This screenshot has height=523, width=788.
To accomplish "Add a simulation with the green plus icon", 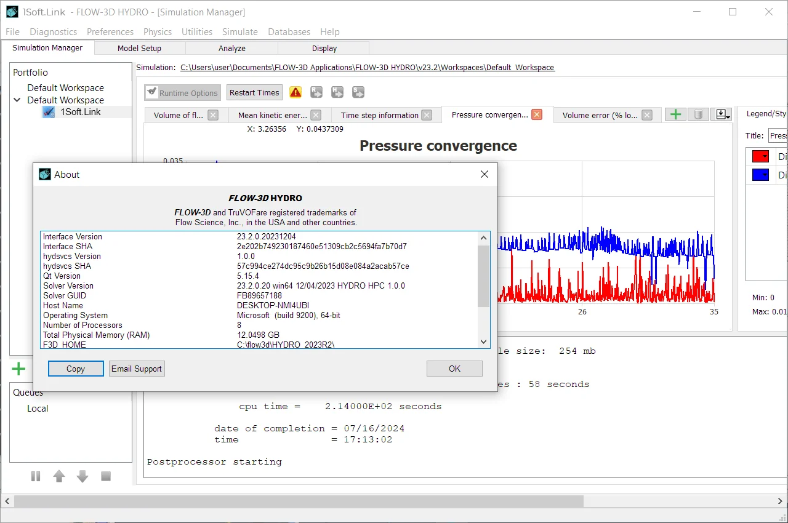I will click(19, 369).
